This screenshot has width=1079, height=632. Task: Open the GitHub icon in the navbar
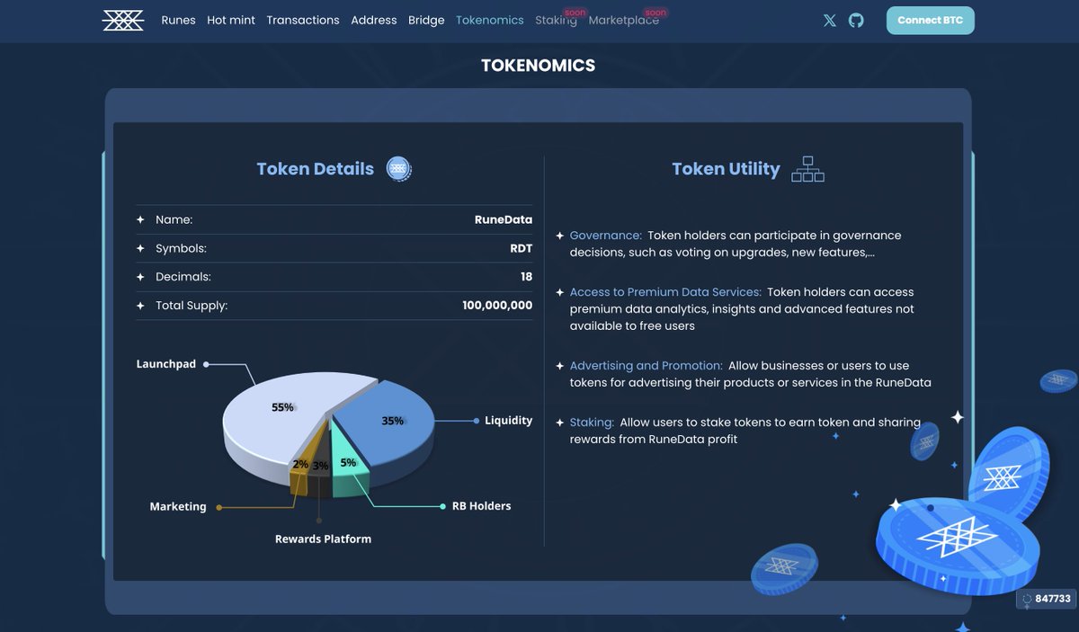click(855, 20)
